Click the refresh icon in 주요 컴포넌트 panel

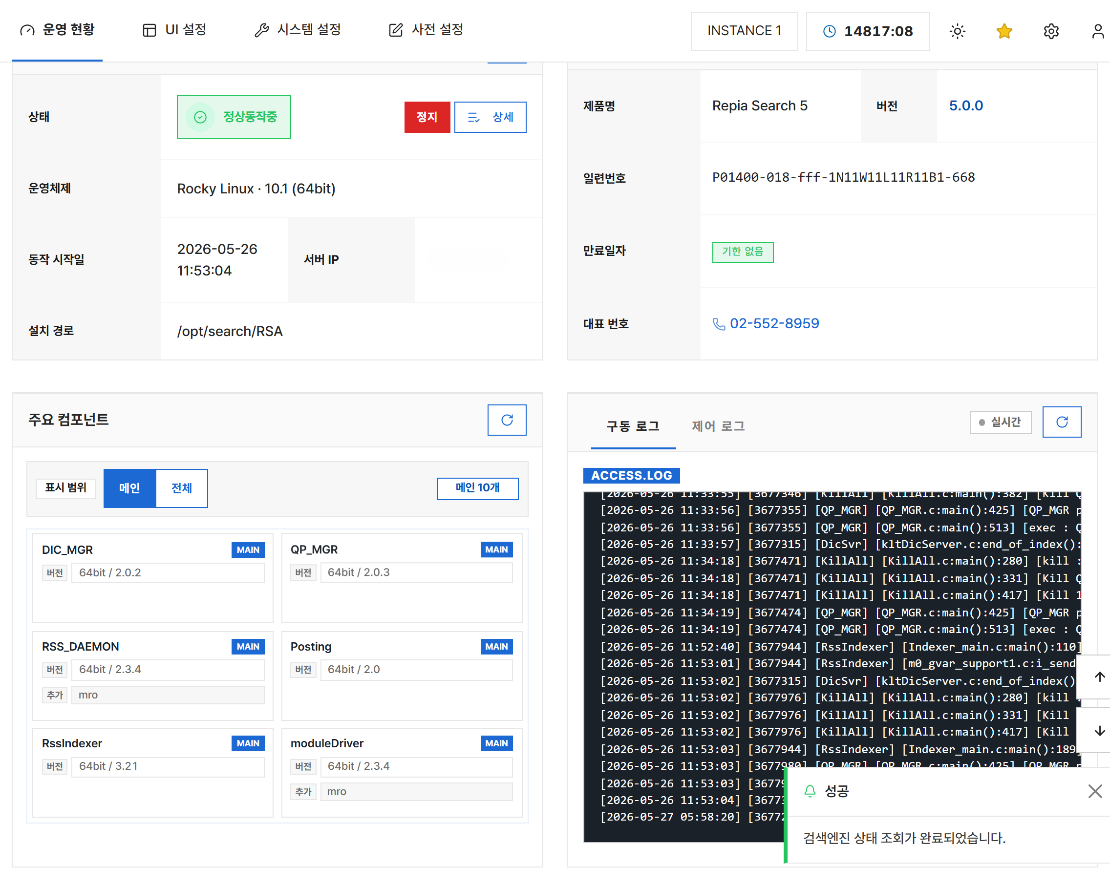point(507,420)
